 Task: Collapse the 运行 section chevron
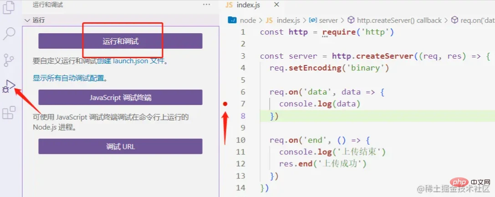(x=27, y=20)
